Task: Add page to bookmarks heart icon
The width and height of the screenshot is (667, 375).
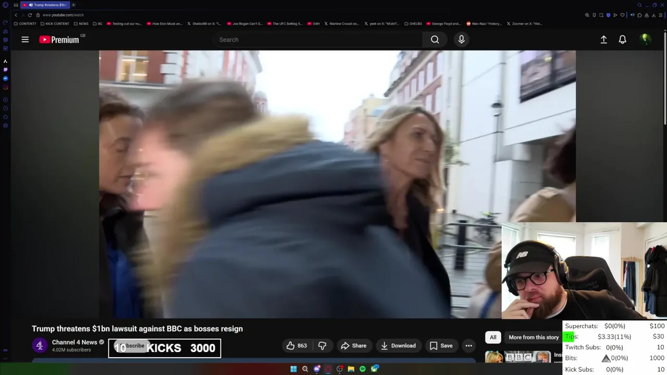Action: click(x=622, y=15)
